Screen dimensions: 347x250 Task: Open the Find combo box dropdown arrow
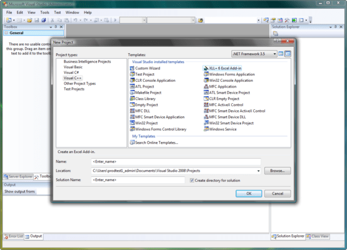pos(258,21)
